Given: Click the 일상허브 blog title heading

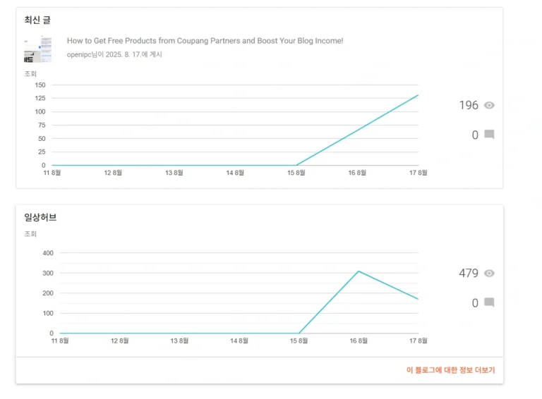Looking at the screenshot, I should point(40,217).
